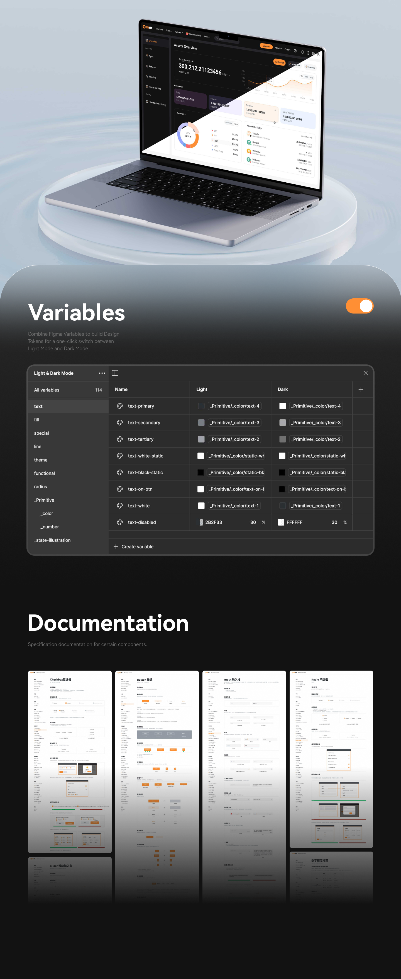Click text-on-btn Dark color swatch
401x979 pixels.
[282, 489]
